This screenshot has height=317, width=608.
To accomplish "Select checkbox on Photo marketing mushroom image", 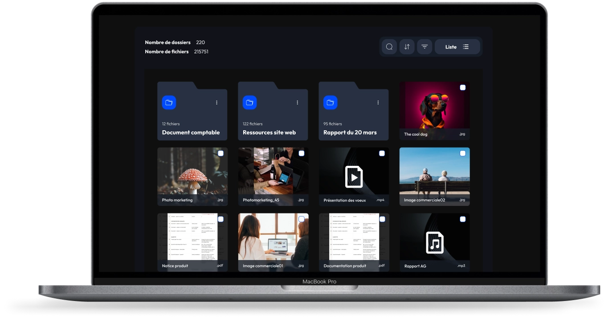I will 220,153.
